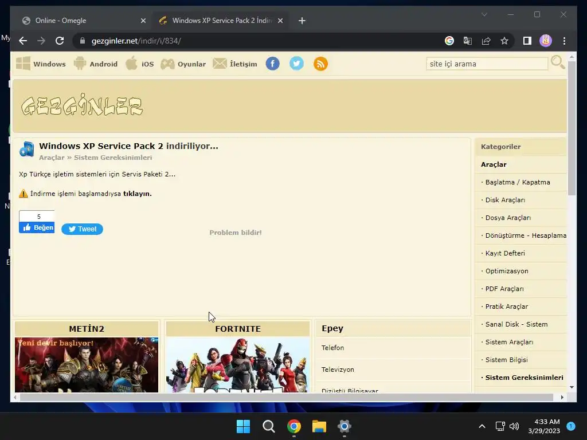Select the Windows XP Service Pack 2 tab

(x=221, y=21)
